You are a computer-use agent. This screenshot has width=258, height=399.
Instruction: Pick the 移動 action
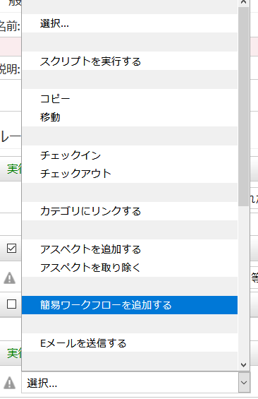pos(130,117)
